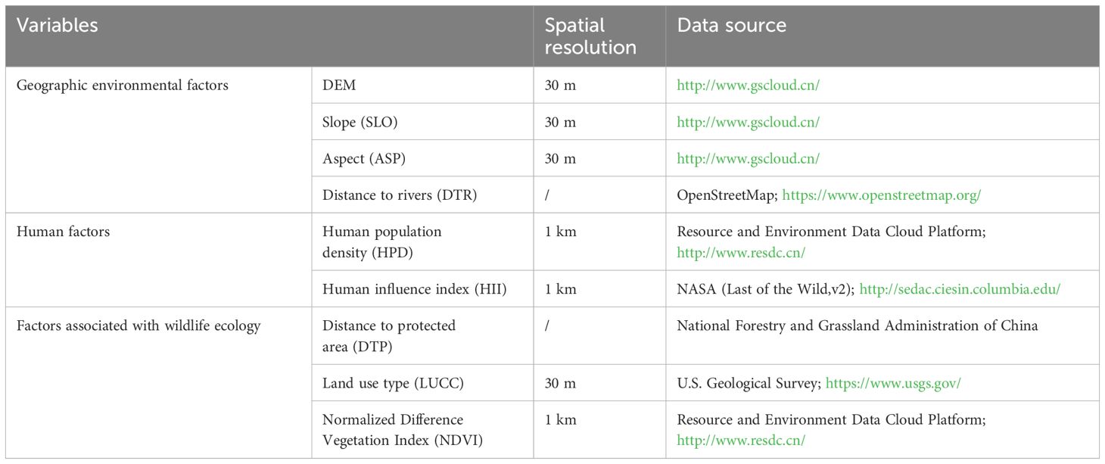Click the National Forestry and Grassland Administration text
This screenshot has width=1105, height=464.
coord(858,325)
